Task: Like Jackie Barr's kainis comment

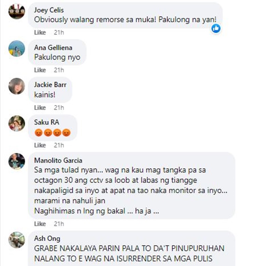Action: (40, 107)
